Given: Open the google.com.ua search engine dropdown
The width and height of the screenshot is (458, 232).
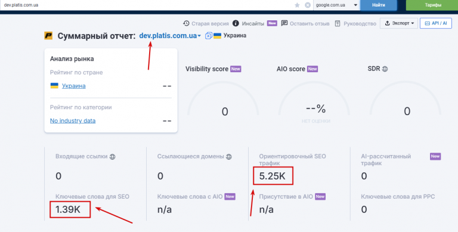Looking at the screenshot, I should tap(336, 5).
